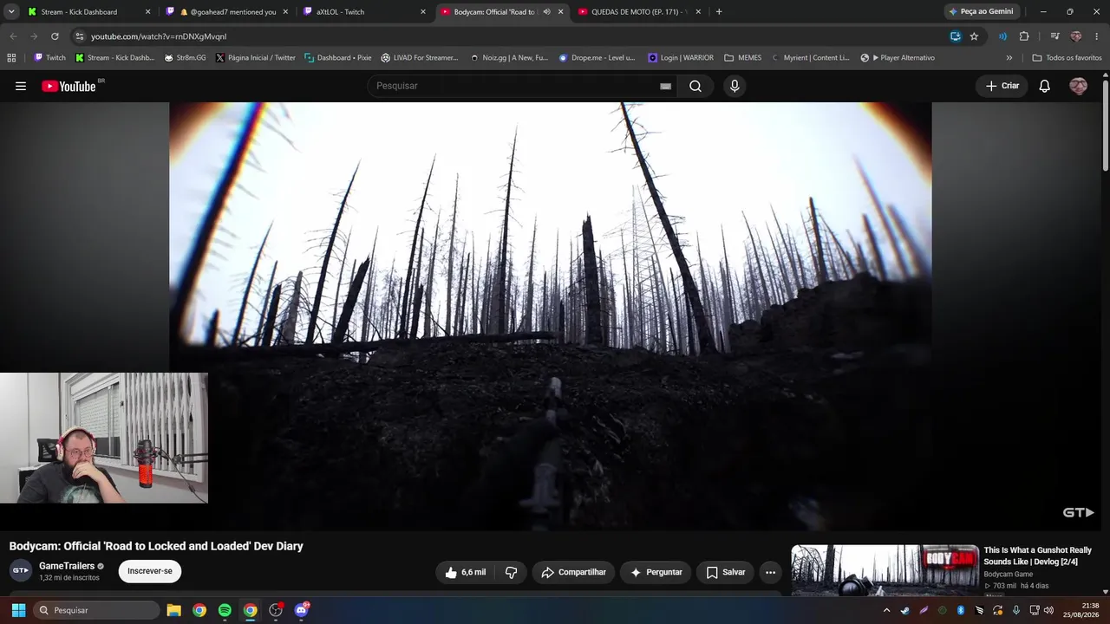Click the Criar create button
Screen dimensions: 1110x624
pos(1002,86)
